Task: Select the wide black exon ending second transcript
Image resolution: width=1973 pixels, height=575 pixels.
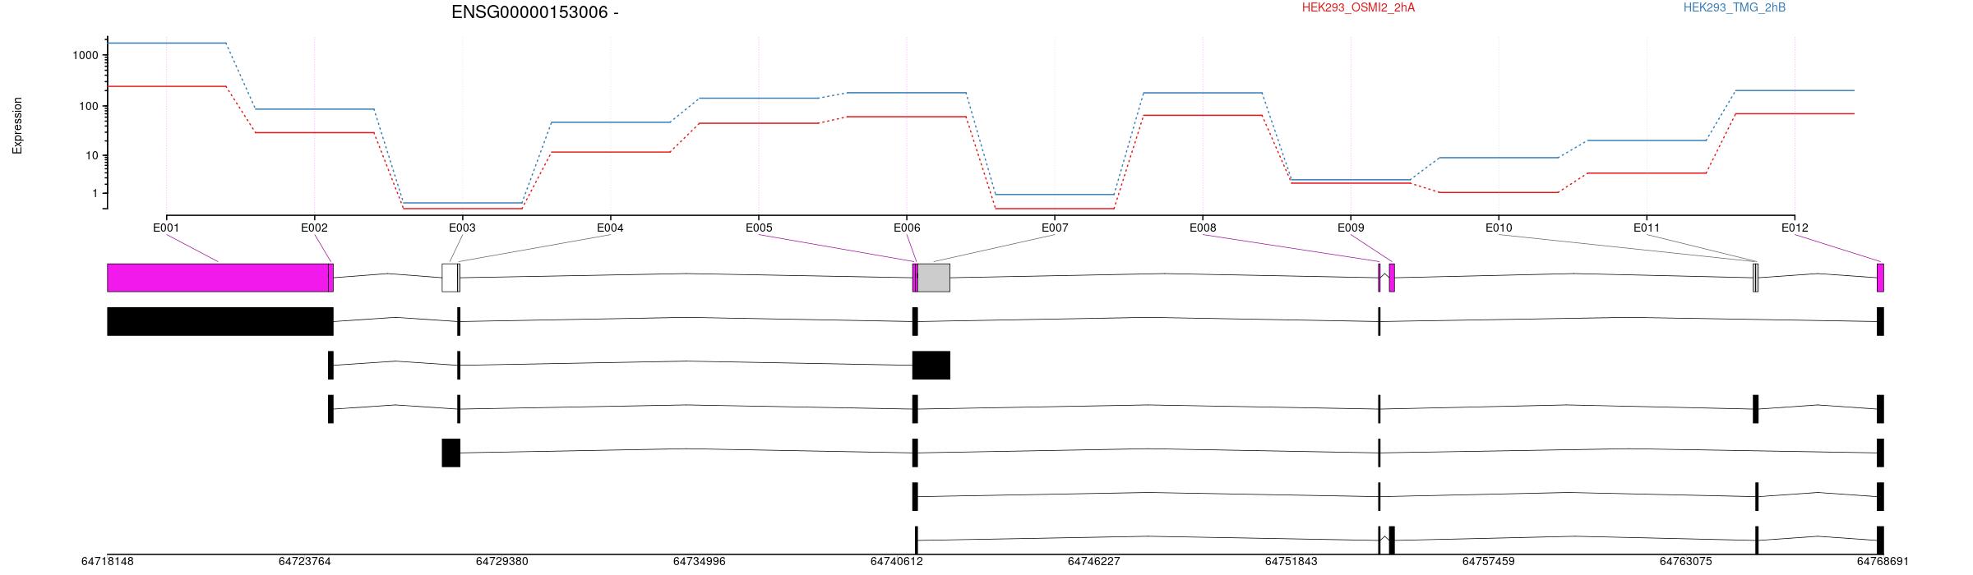Action: click(931, 366)
